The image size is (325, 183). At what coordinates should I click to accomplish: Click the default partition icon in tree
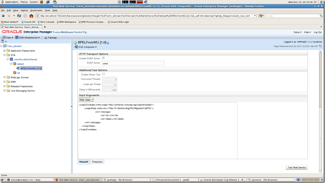(15, 64)
